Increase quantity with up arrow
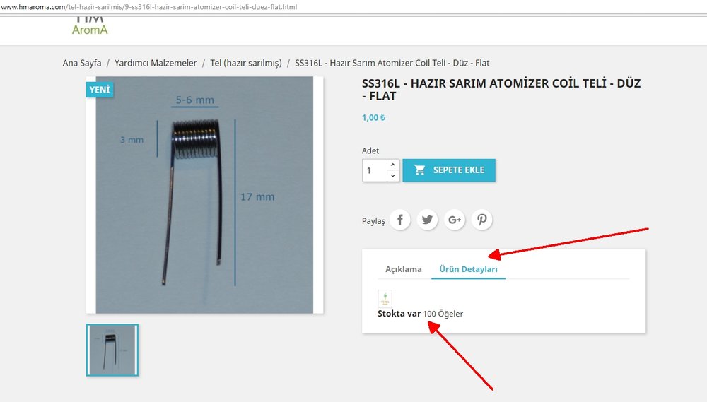This screenshot has height=402, width=707. 392,165
